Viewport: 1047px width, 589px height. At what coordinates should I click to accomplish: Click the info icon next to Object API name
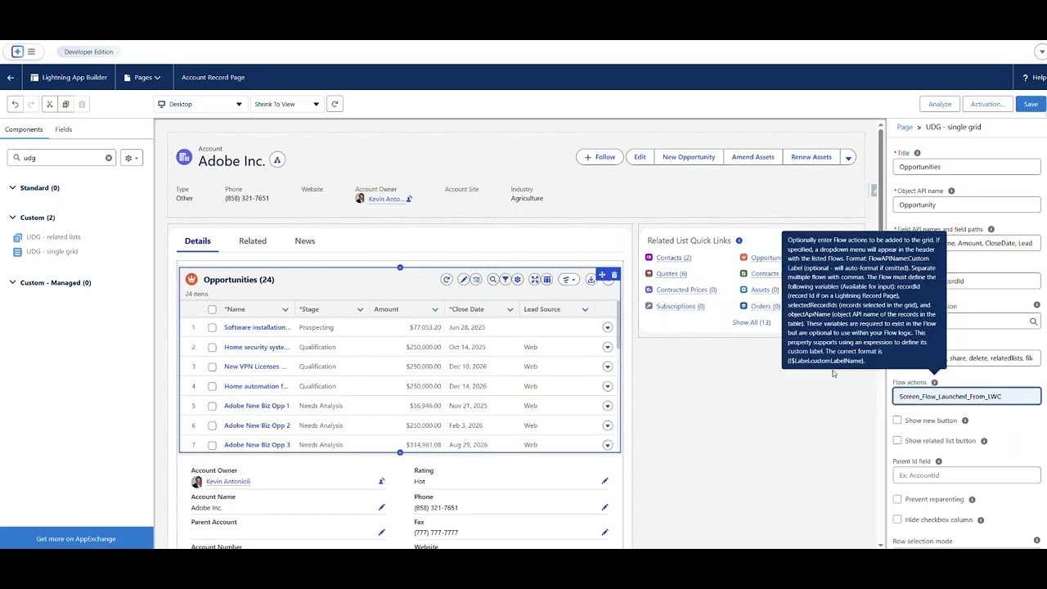pos(951,191)
